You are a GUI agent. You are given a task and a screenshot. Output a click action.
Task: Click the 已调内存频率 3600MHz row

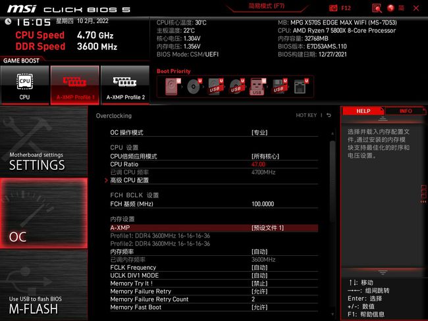tap(214, 260)
